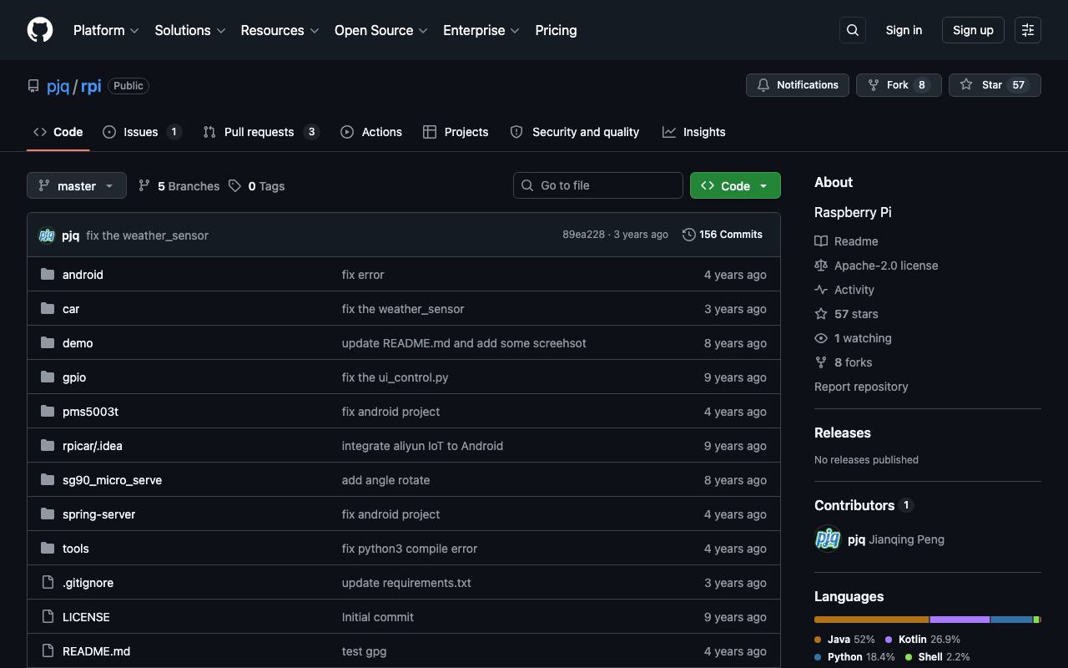Click the demo folder icon
This screenshot has width=1068, height=668.
point(48,342)
